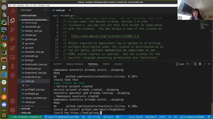Open the Testing flask view

pos(13,66)
